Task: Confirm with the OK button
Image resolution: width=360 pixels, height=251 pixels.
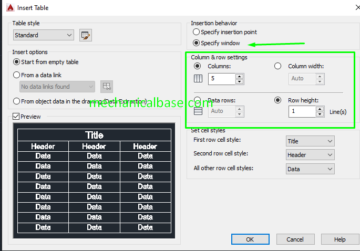Action: pyautogui.click(x=250, y=239)
